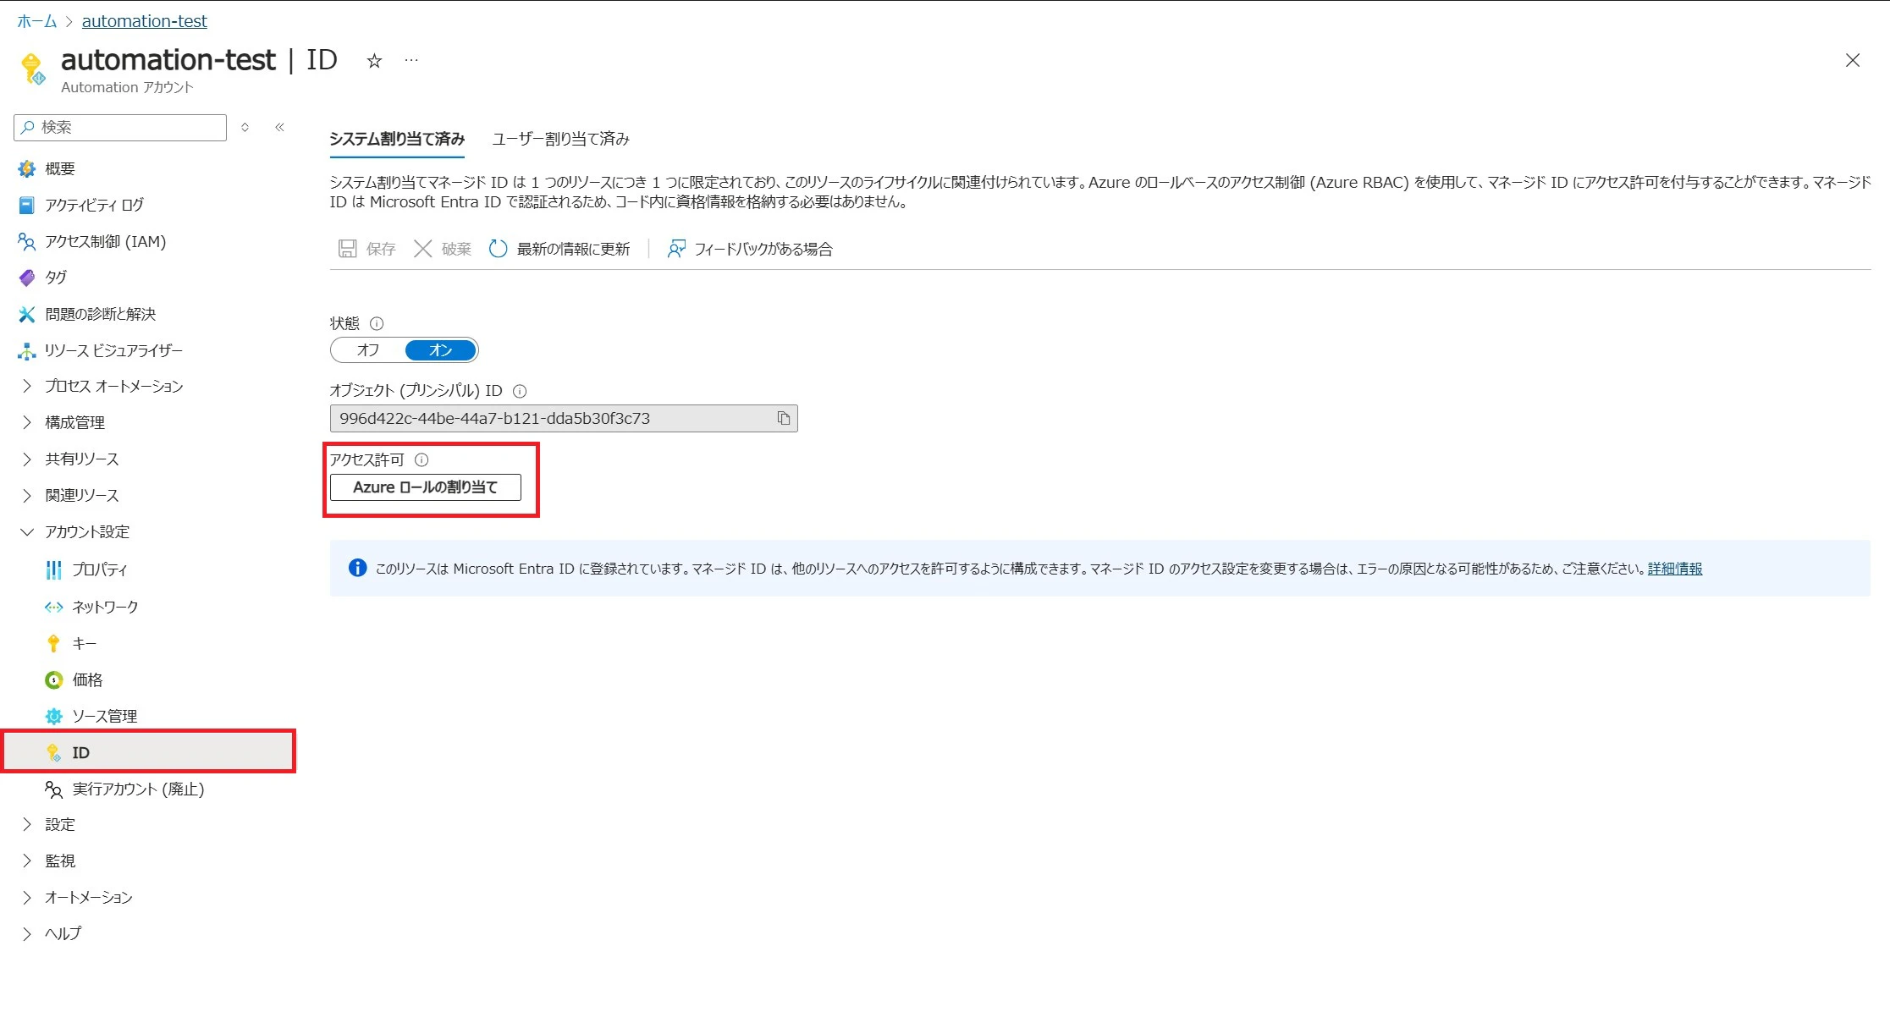The image size is (1890, 1023).
Task: Click the info icon beside オブジェクト (プリンシパル) ID
Action: pyautogui.click(x=520, y=391)
